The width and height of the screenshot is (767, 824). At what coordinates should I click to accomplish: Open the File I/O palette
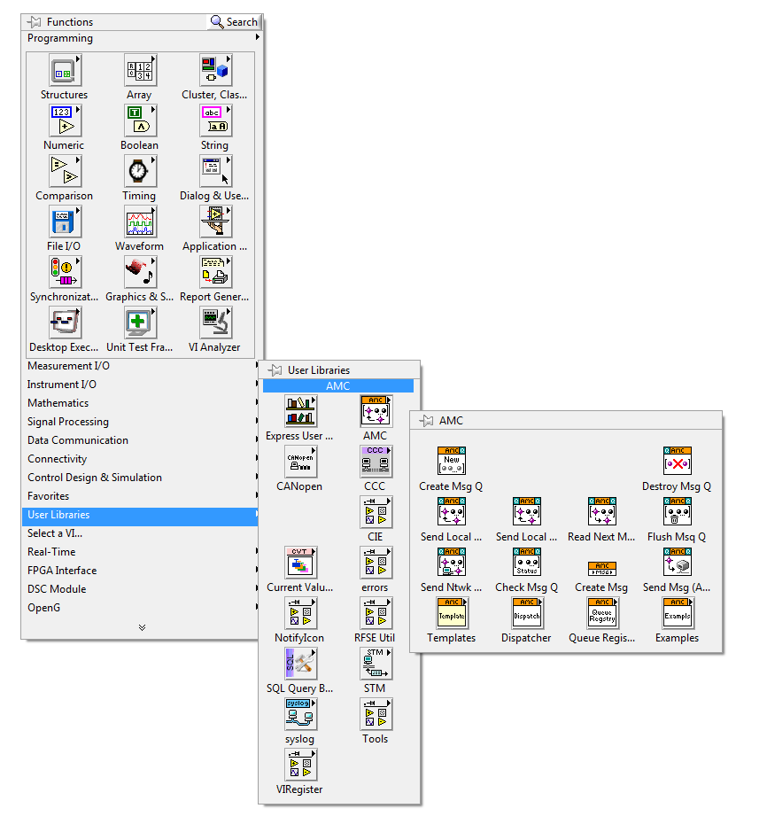66,222
